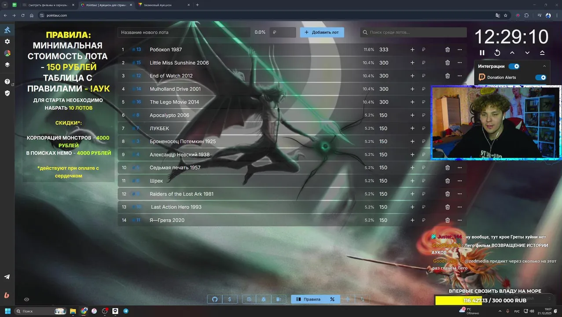Open the colorful wheel page in sidebar

point(7,53)
